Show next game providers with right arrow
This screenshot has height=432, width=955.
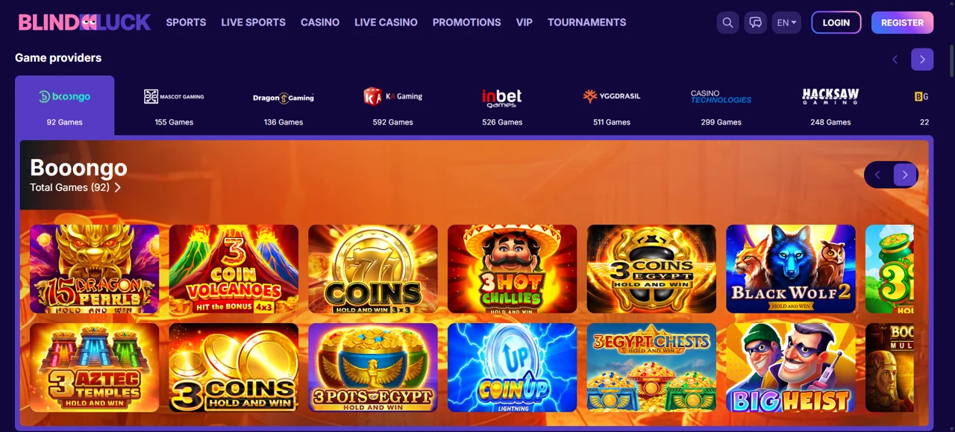coord(922,59)
